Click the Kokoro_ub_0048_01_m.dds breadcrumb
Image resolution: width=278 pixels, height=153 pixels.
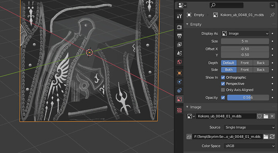coord(238,15)
